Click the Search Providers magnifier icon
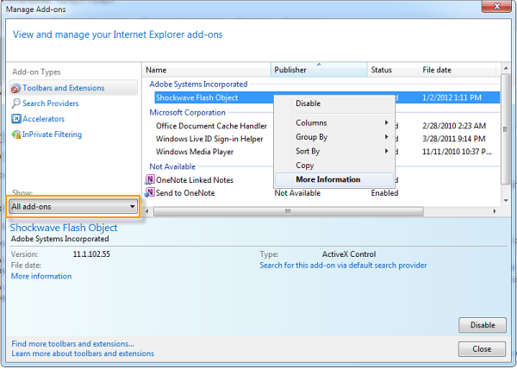Viewport: 517px width, 369px height. click(16, 103)
